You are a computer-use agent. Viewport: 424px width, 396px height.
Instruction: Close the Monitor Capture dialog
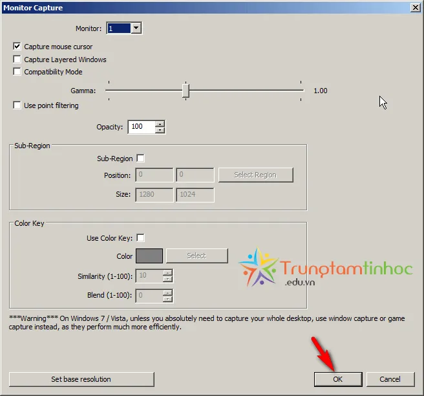(414, 7)
